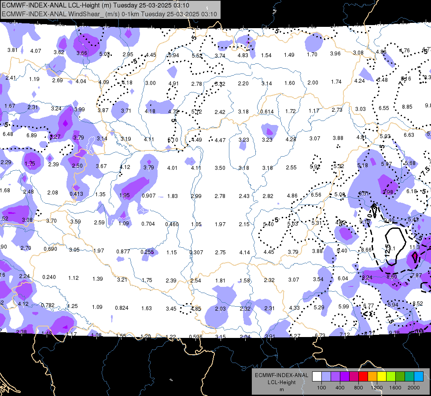Image resolution: width=431 pixels, height=396 pixels.
Task: Click the grid value '6.63'
Action: [x=409, y=135]
